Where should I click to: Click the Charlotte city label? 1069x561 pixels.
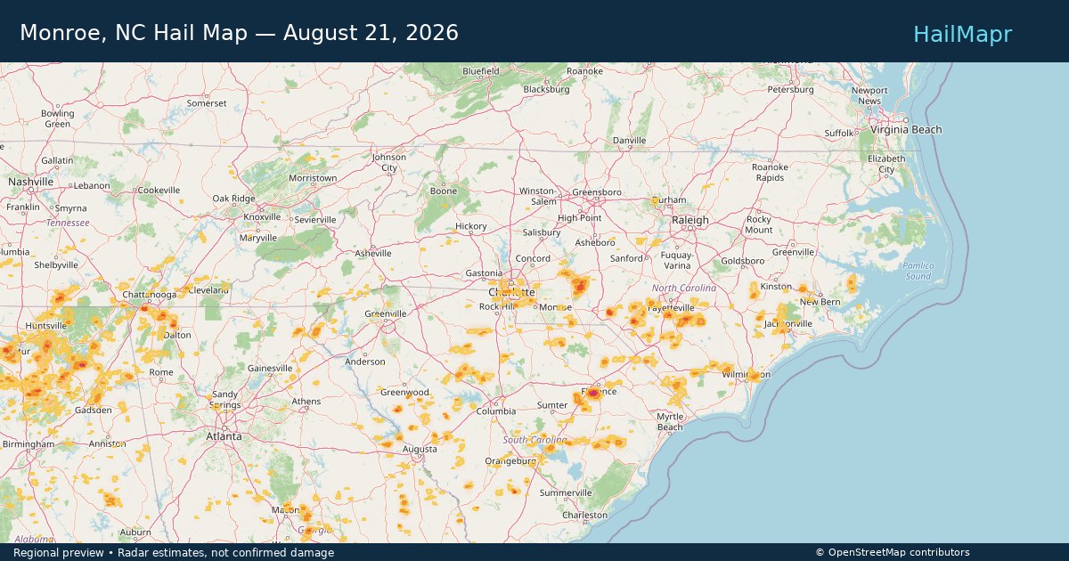511,292
